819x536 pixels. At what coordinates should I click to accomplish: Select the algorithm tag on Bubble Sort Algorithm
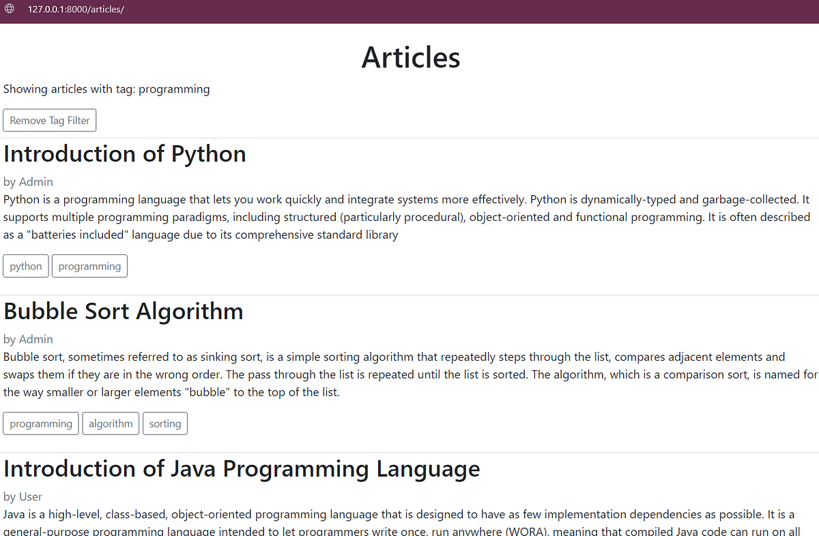coord(111,423)
